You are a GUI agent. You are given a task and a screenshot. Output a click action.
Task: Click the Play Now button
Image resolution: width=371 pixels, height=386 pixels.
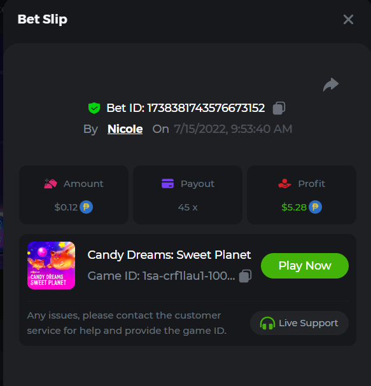point(305,266)
